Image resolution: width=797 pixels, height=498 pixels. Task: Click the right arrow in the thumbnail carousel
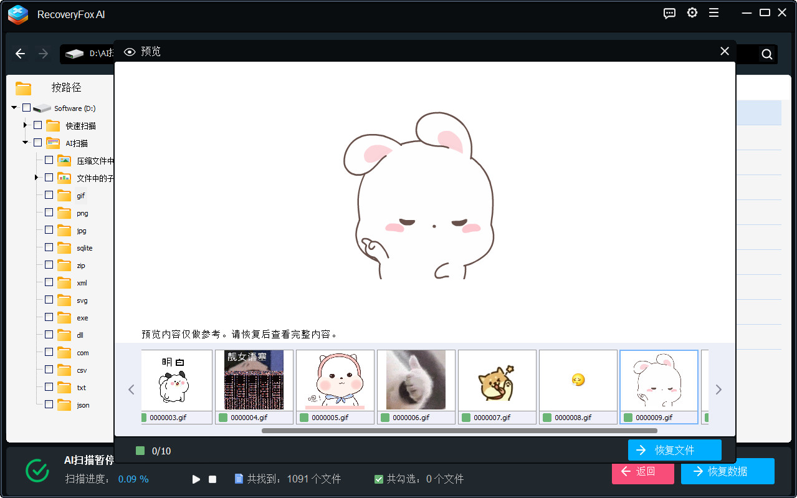(x=718, y=389)
